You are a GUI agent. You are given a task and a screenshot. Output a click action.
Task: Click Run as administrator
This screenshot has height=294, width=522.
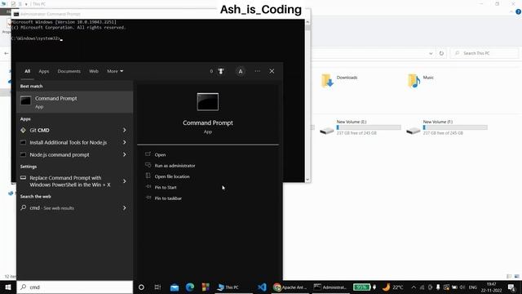(x=175, y=166)
